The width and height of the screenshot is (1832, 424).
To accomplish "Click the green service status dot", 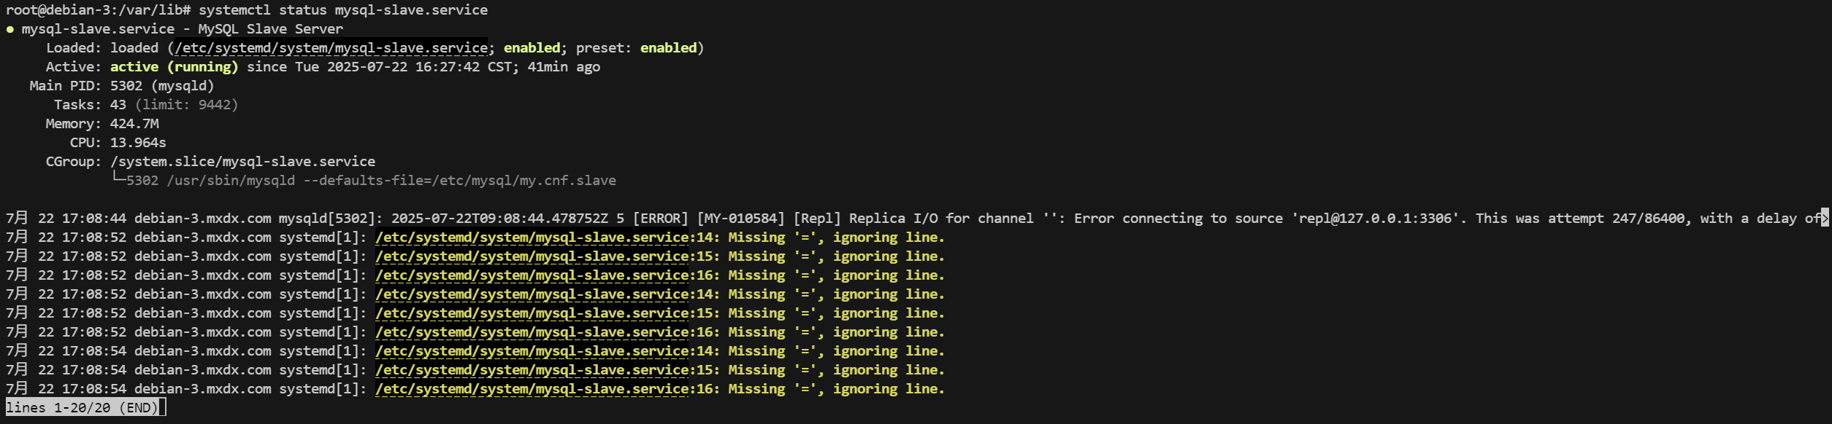I will (10, 30).
